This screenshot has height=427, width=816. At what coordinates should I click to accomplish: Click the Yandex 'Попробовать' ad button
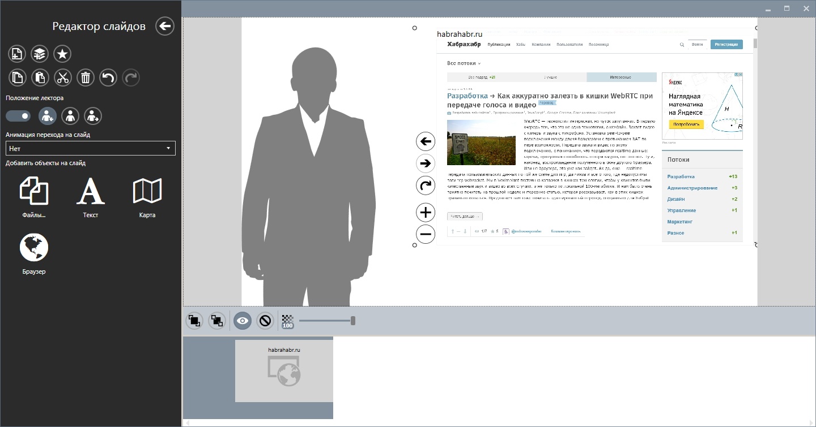pyautogui.click(x=686, y=124)
